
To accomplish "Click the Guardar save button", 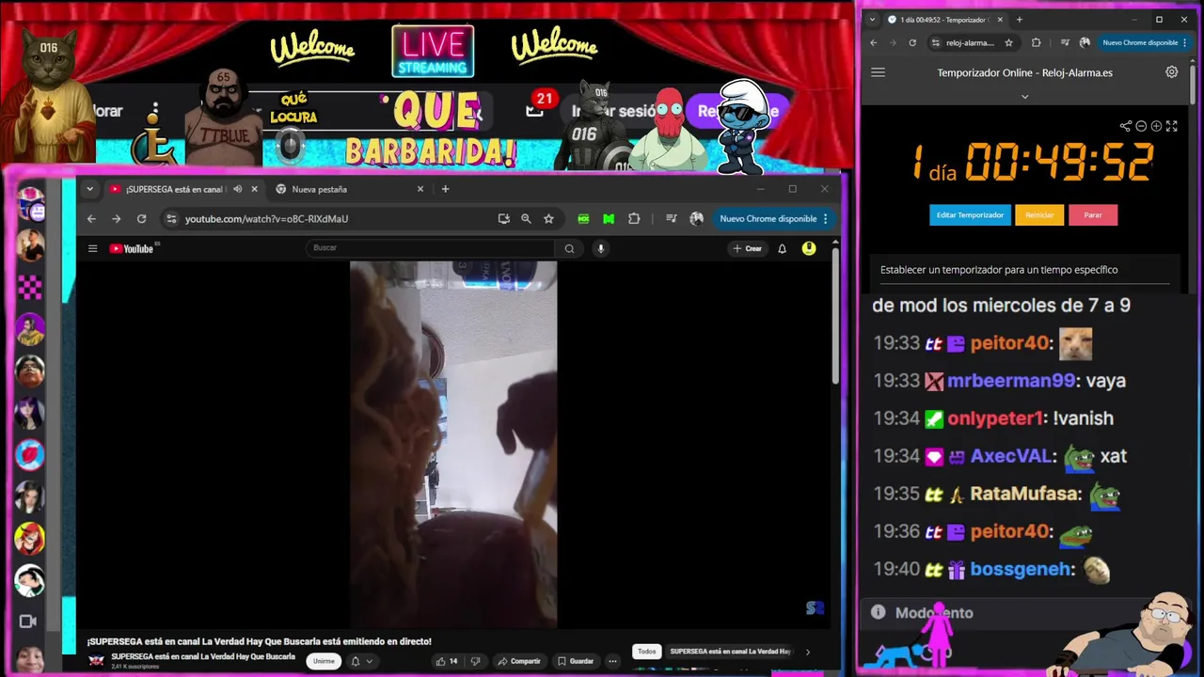I will point(575,661).
